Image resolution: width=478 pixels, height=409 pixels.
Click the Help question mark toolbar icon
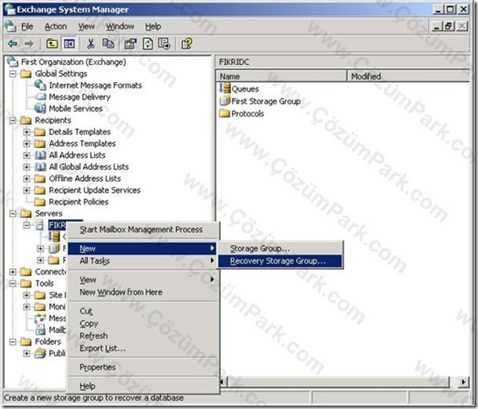tap(187, 44)
